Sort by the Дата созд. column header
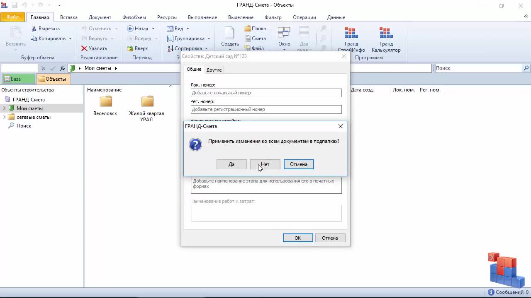531x298 pixels. pos(362,90)
